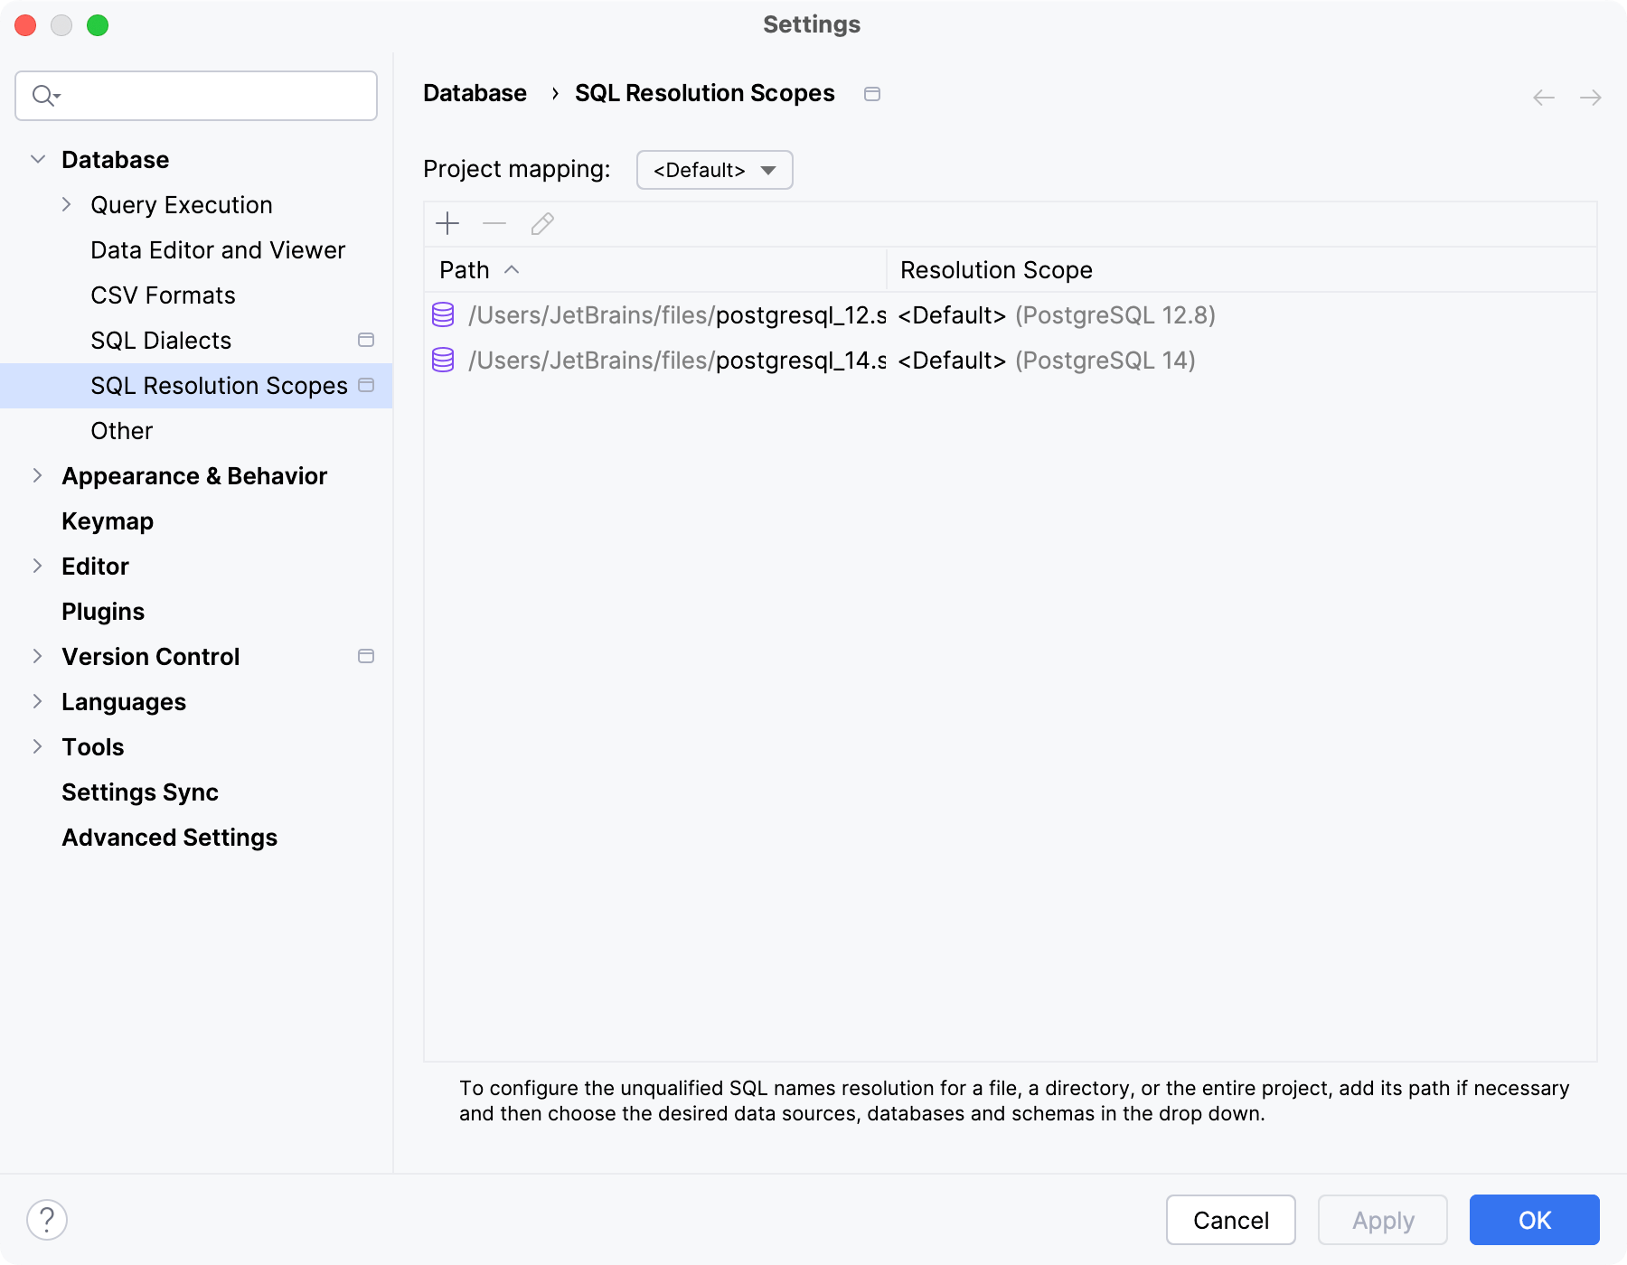1627x1265 pixels.
Task: Click the help question mark icon
Action: click(x=47, y=1220)
